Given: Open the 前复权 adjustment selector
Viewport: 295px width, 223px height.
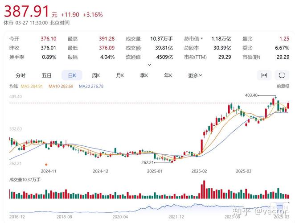Looking at the screenshot, I should point(283,86).
